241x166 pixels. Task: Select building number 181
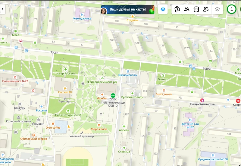[x=229, y=134]
